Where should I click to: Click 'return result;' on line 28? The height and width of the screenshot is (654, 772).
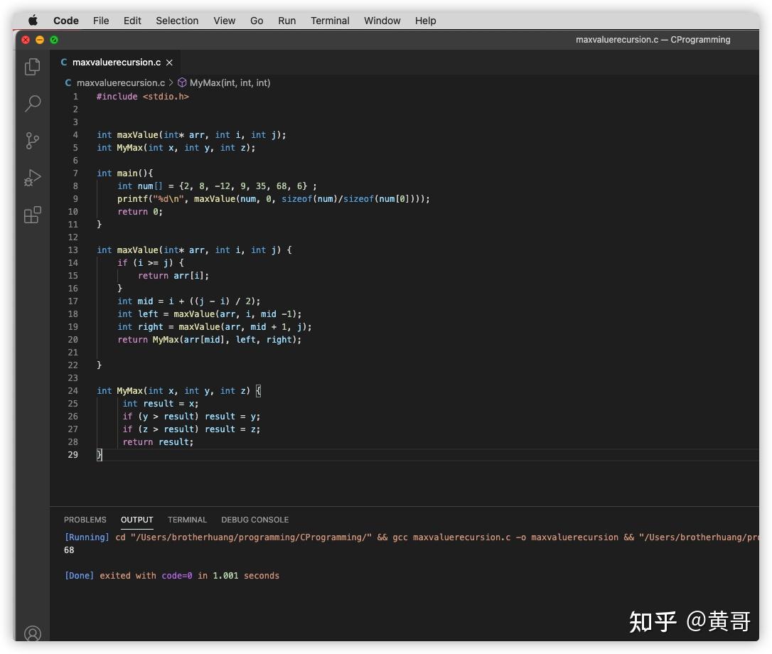click(158, 442)
